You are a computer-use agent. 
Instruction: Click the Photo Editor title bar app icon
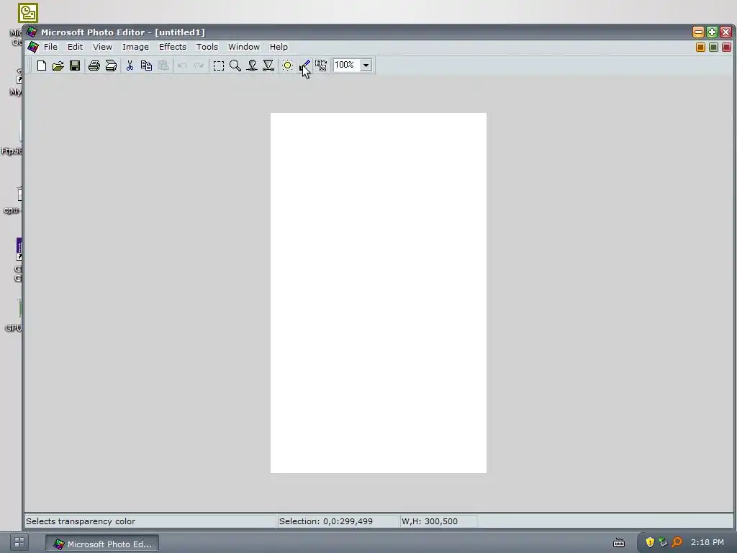(x=32, y=32)
